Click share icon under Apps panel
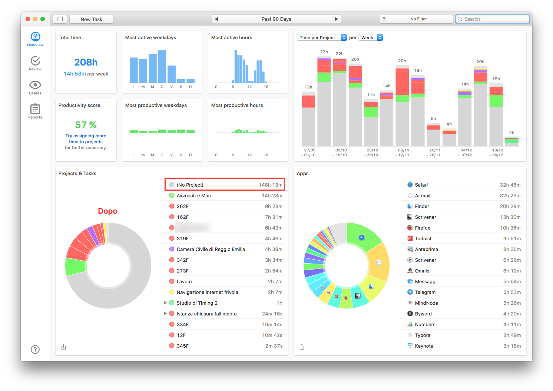Screen dimensions: 553x391 [x=302, y=347]
